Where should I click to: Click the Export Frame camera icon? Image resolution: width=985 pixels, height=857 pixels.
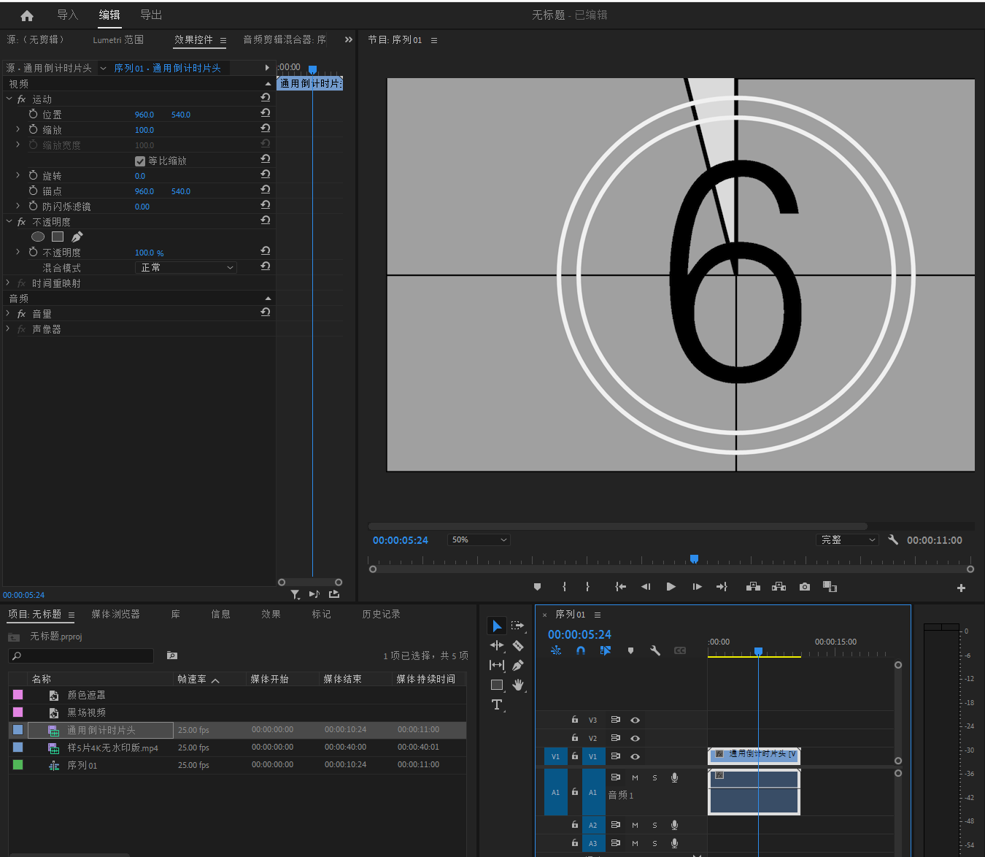pos(804,587)
